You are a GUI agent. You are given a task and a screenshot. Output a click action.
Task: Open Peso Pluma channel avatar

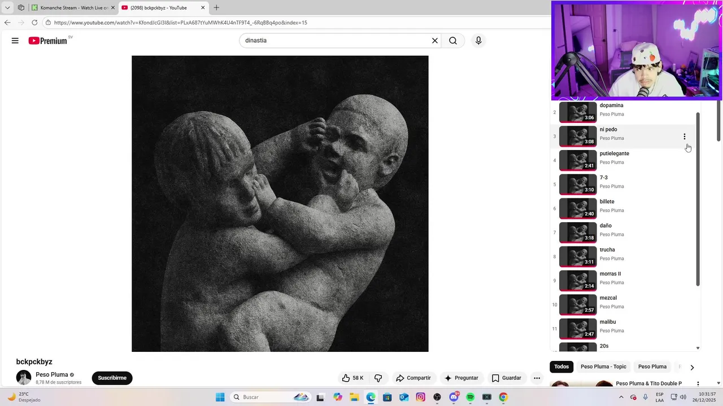[x=24, y=378]
